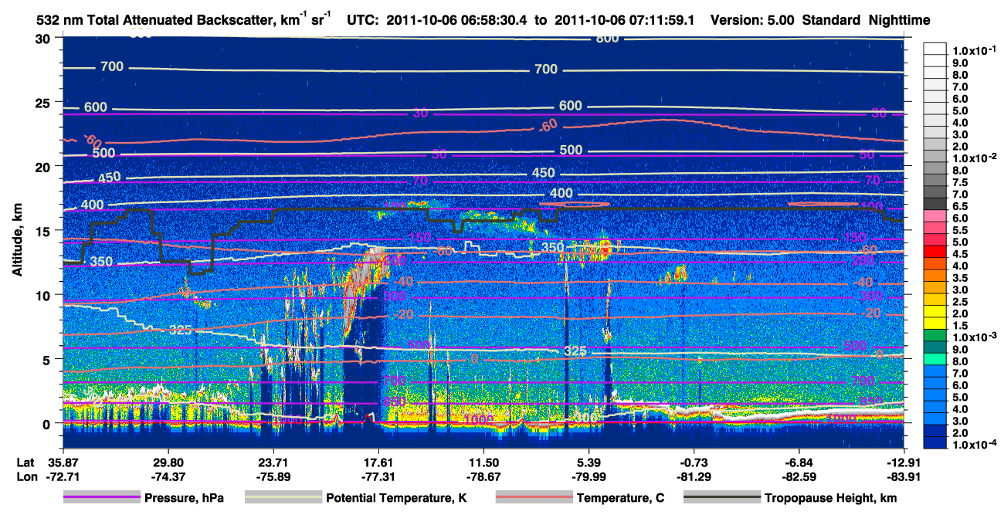This screenshot has height=515, width=1004.
Task: Click longitude value '-82.59'
Action: coord(799,477)
